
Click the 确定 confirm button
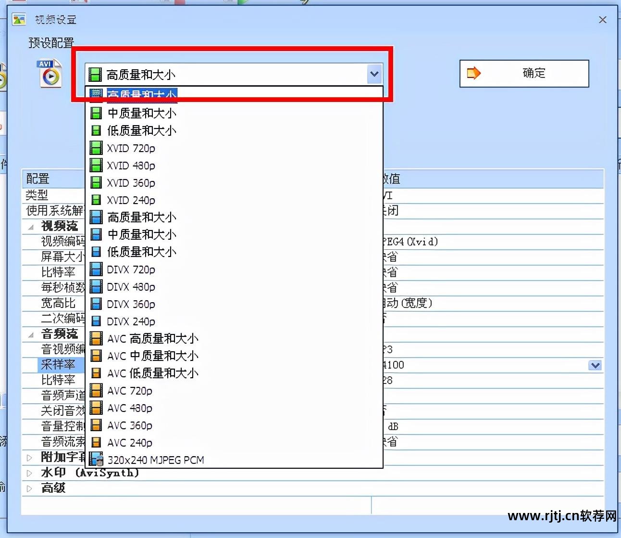(x=524, y=73)
